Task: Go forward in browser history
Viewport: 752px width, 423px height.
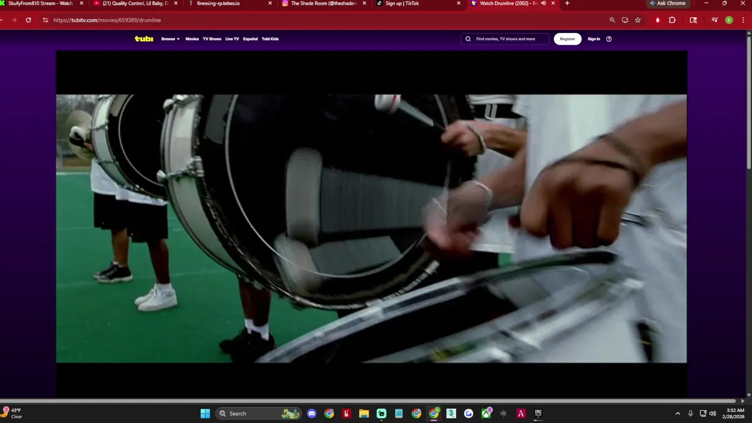Action: 14,20
